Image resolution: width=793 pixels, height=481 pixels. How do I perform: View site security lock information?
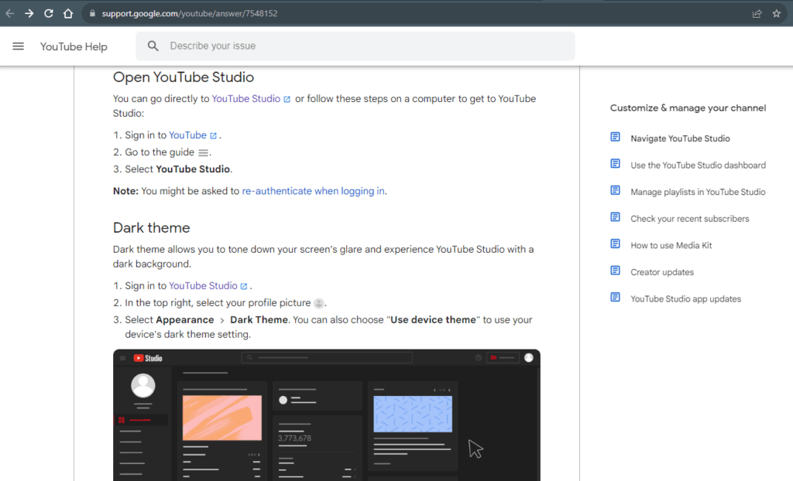click(92, 14)
